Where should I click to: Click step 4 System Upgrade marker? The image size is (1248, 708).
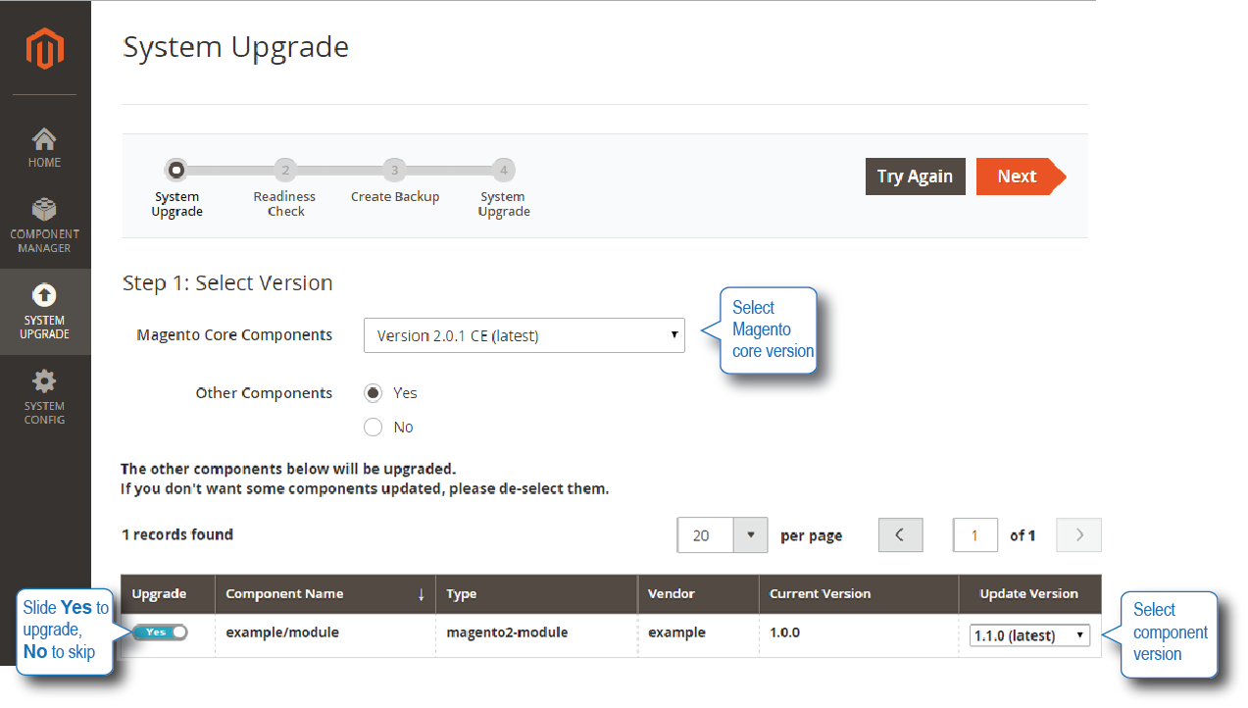point(503,170)
